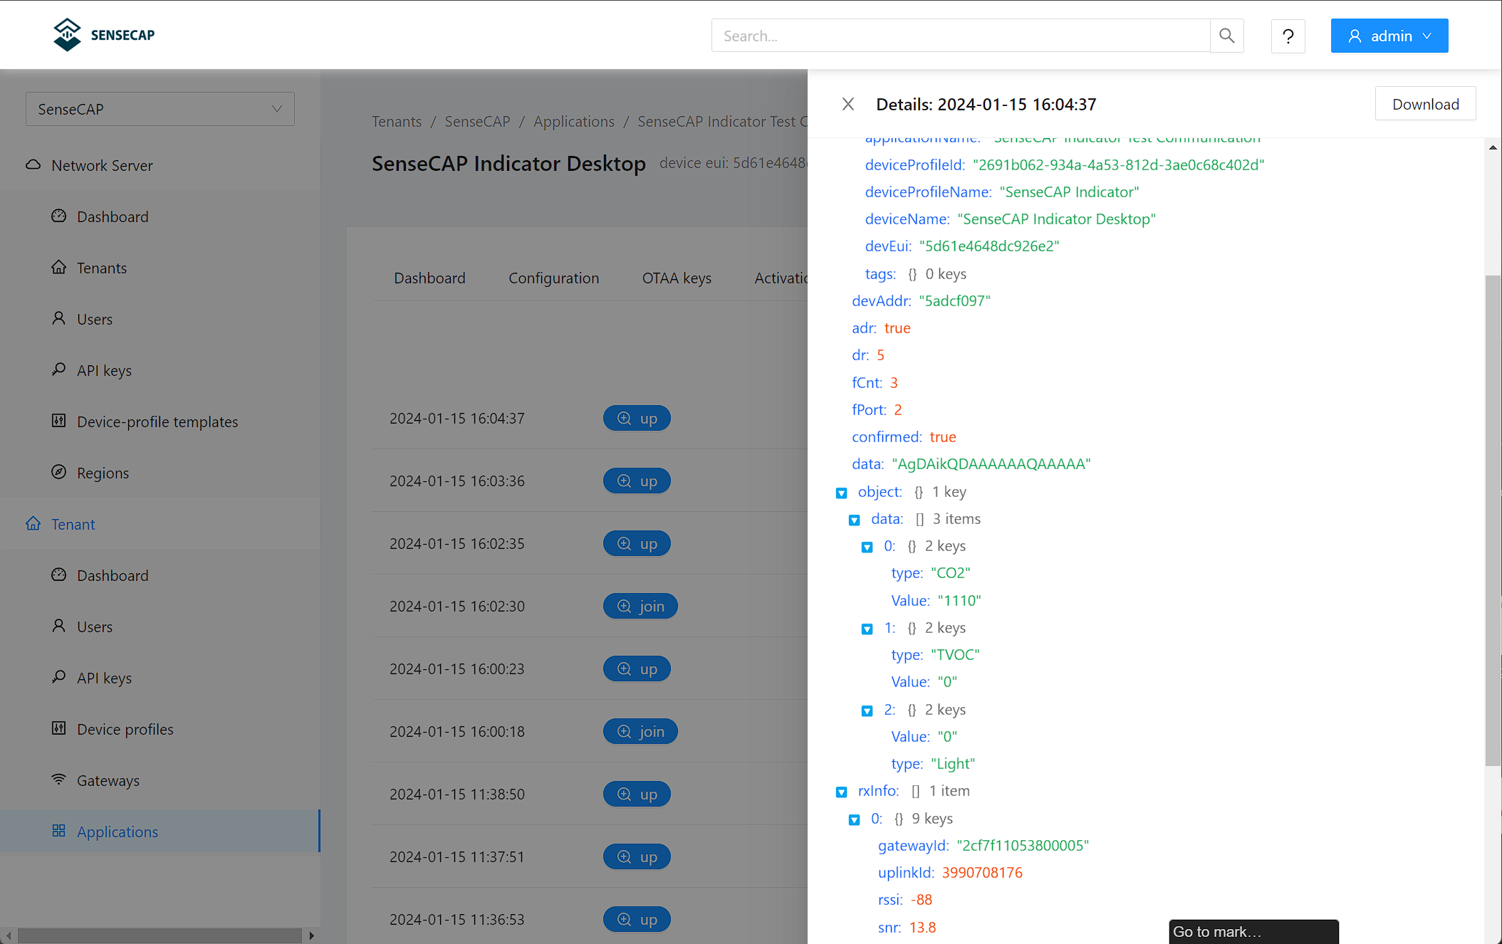The width and height of the screenshot is (1502, 944).
Task: Collapse item 2 with 2 keys
Action: [867, 710]
